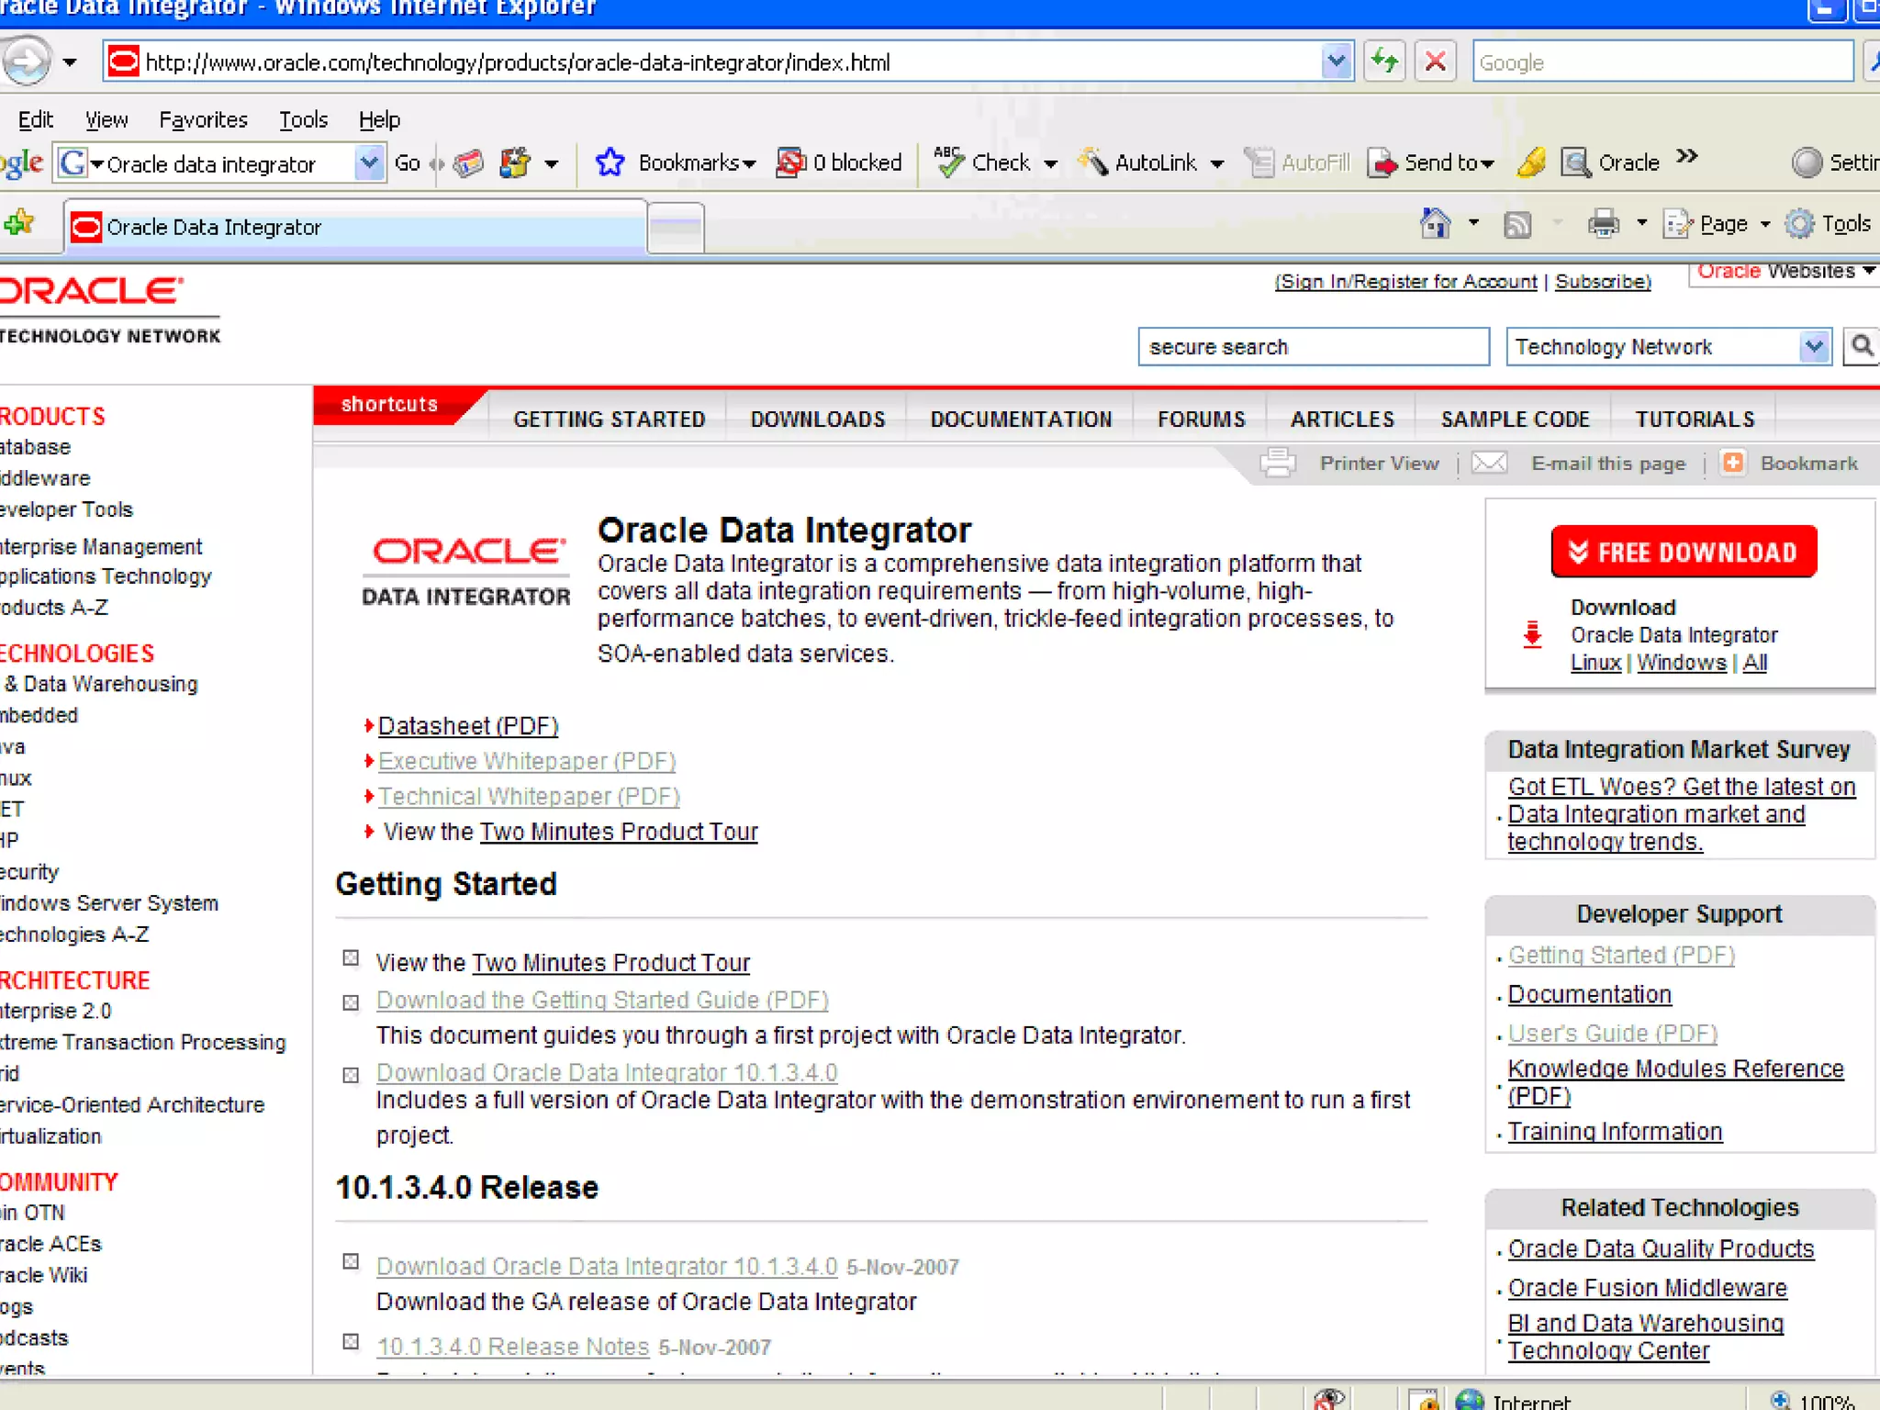
Task: Open the Windows Server System sidebar link
Action: tap(109, 902)
